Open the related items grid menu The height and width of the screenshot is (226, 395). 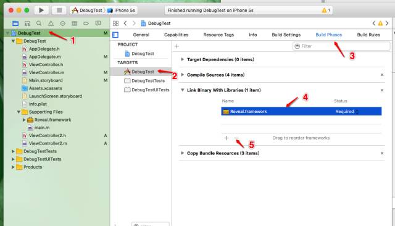tap(115, 23)
